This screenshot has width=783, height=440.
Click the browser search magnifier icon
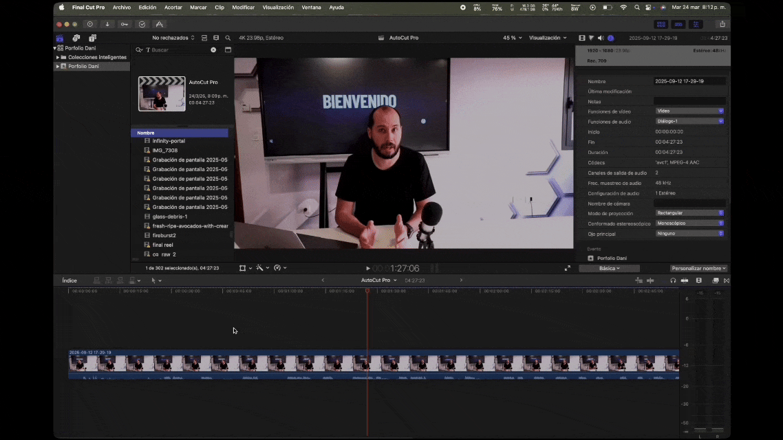[x=228, y=38]
